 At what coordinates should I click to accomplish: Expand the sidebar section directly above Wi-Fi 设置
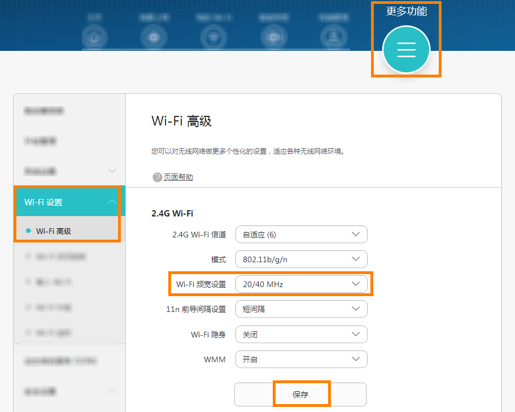click(x=112, y=171)
